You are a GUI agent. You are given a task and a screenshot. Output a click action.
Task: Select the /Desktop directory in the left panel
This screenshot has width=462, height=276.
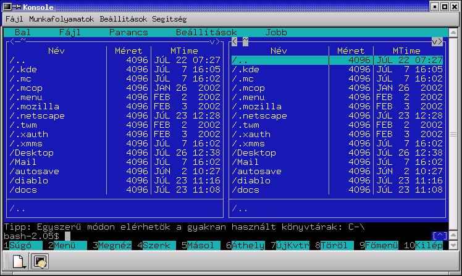coord(32,153)
